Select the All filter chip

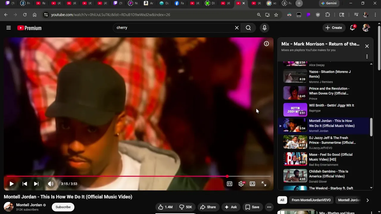click(282, 200)
